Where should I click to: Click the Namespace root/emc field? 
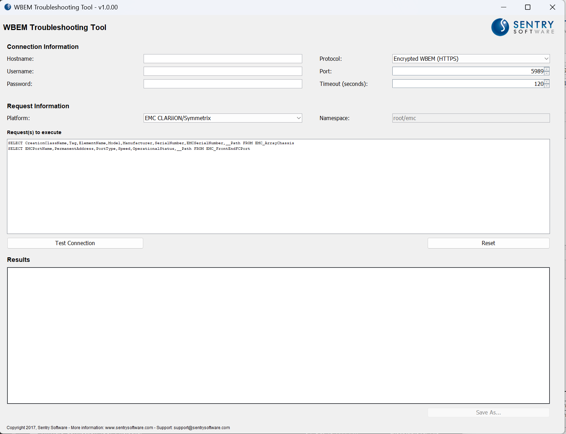[471, 118]
